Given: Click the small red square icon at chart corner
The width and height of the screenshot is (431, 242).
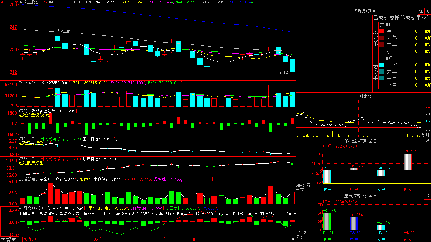Looking at the screenshot, I should (x=1, y=1).
